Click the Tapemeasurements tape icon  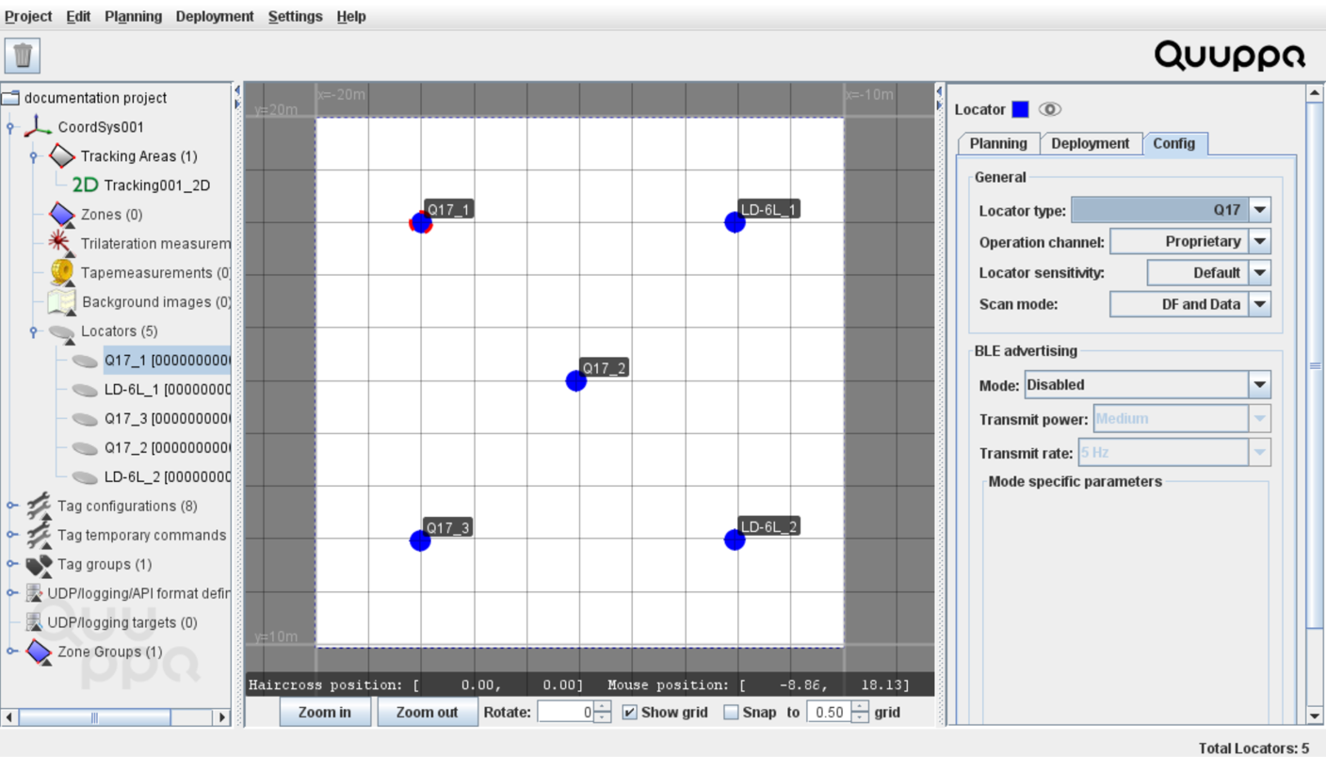coord(61,272)
